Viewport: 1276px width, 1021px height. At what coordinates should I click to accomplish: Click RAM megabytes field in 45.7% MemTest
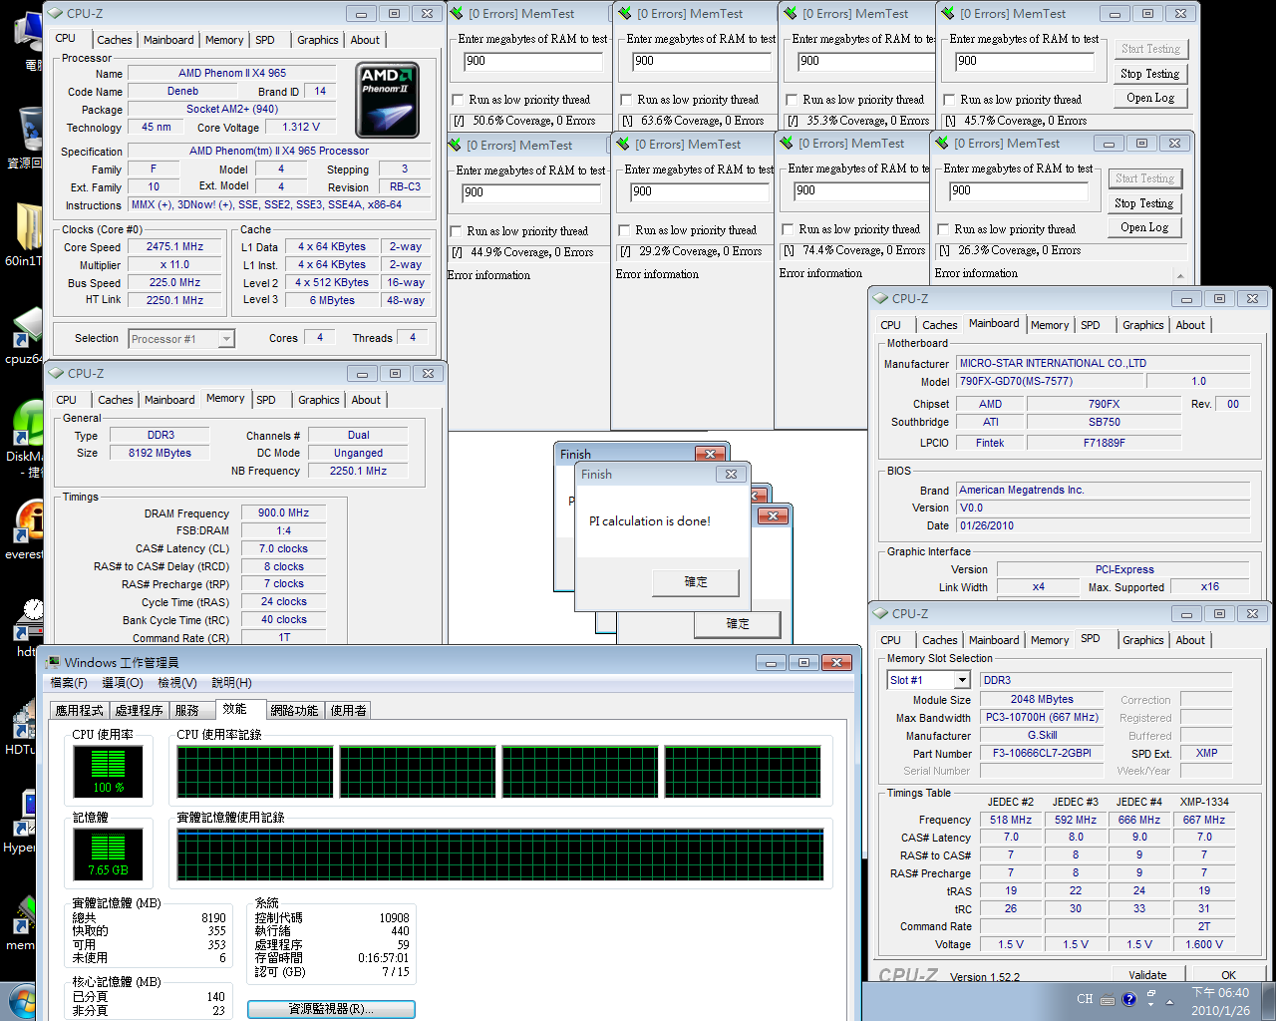pos(1024,61)
